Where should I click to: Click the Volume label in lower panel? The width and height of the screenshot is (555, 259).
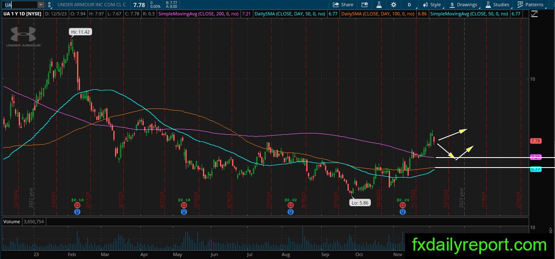coord(12,222)
